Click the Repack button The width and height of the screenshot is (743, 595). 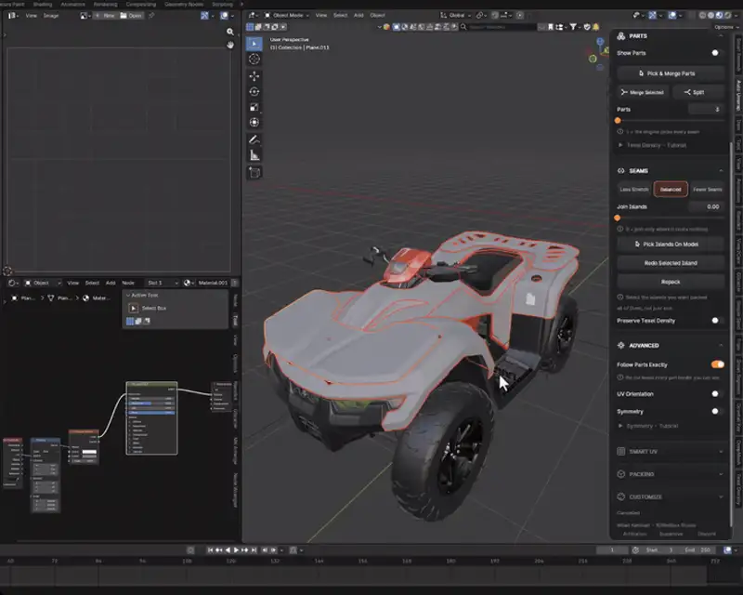click(671, 282)
